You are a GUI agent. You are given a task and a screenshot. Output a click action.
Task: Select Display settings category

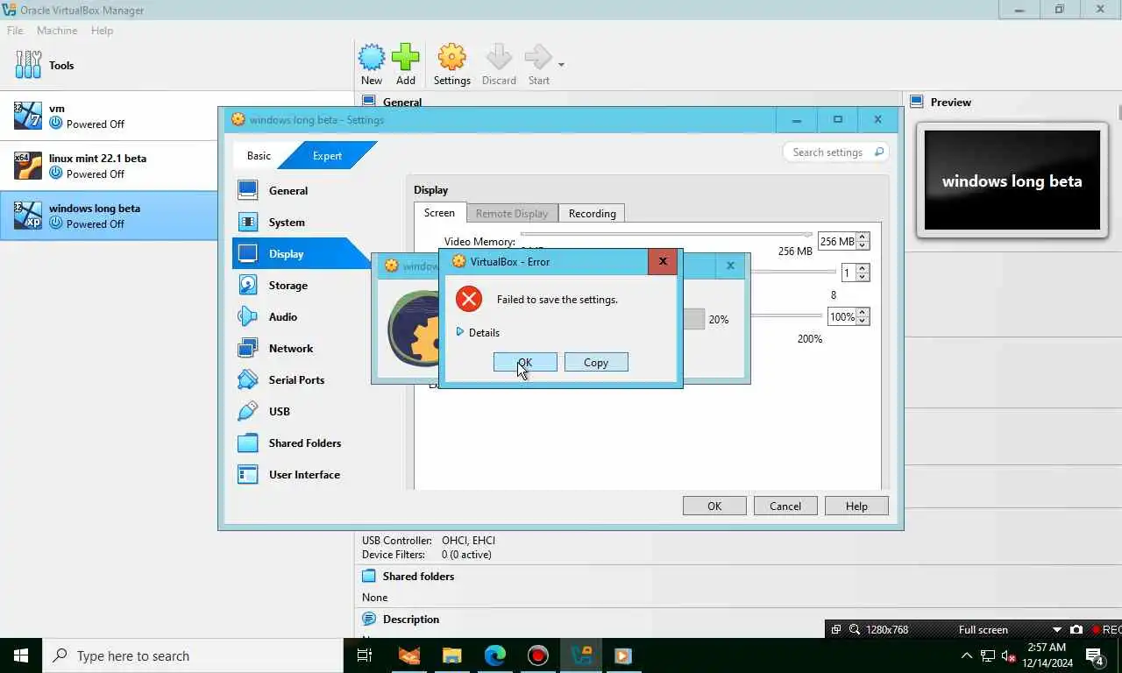[x=286, y=253]
